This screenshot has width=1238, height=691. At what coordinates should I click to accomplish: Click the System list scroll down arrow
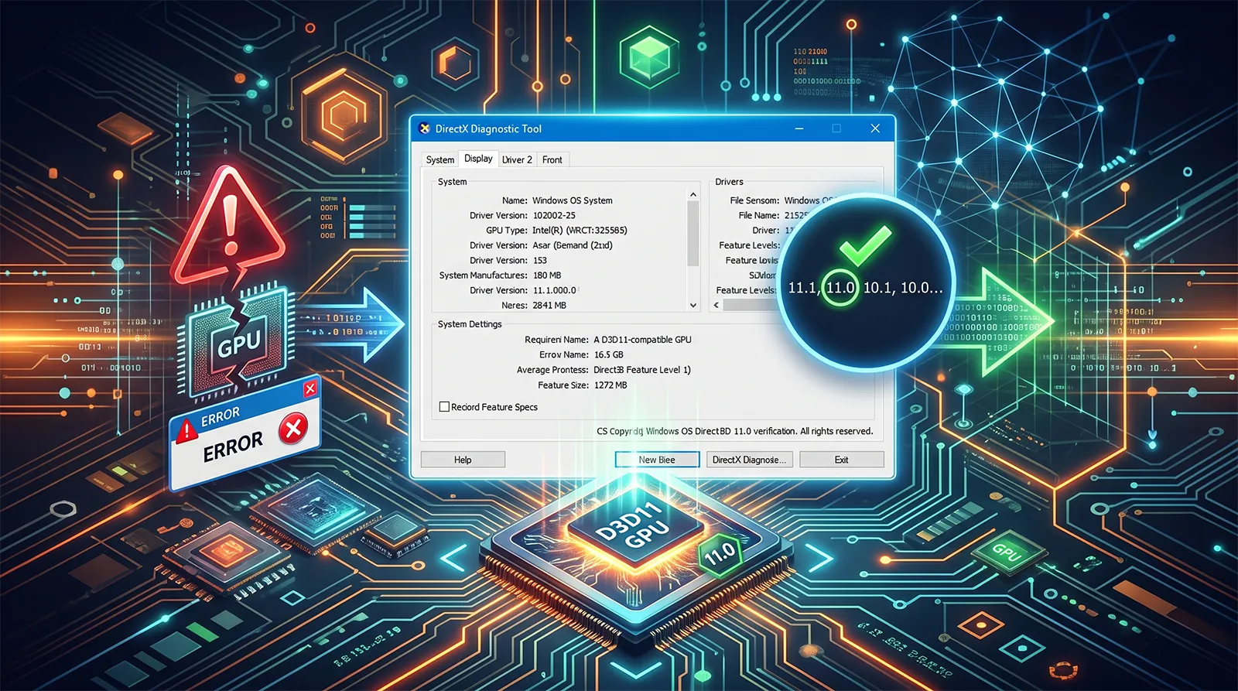[693, 306]
